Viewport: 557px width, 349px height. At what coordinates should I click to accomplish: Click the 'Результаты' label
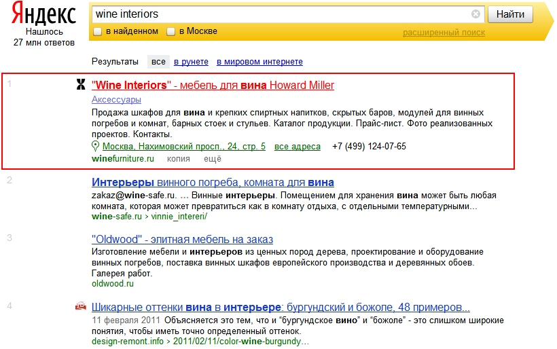point(115,62)
